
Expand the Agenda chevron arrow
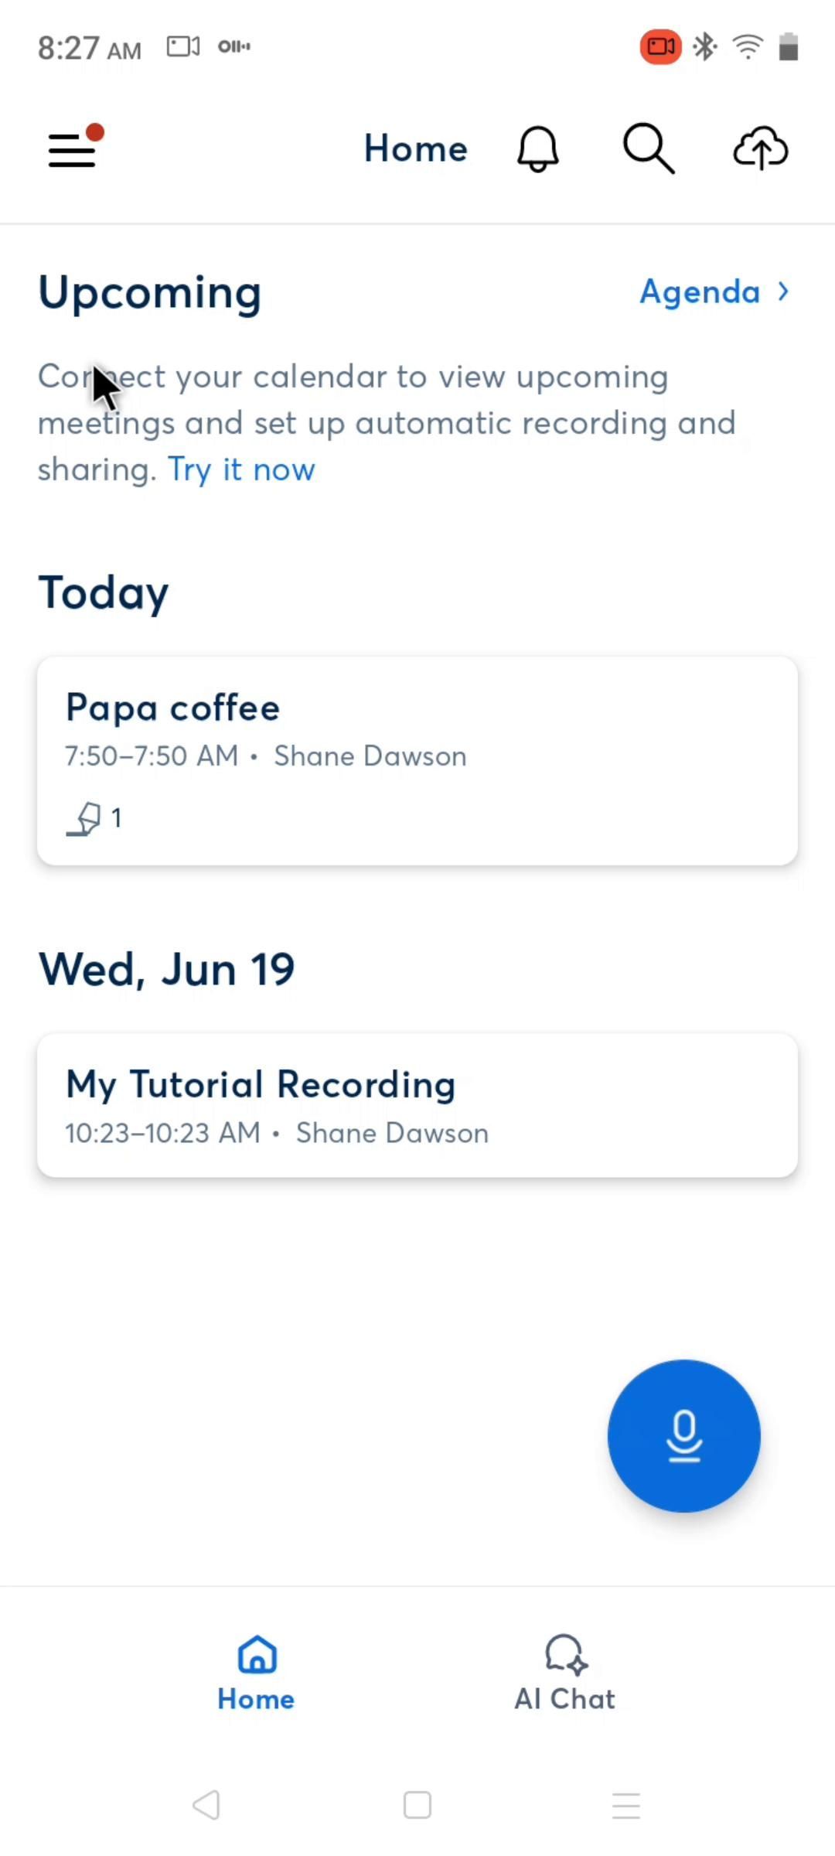point(783,292)
